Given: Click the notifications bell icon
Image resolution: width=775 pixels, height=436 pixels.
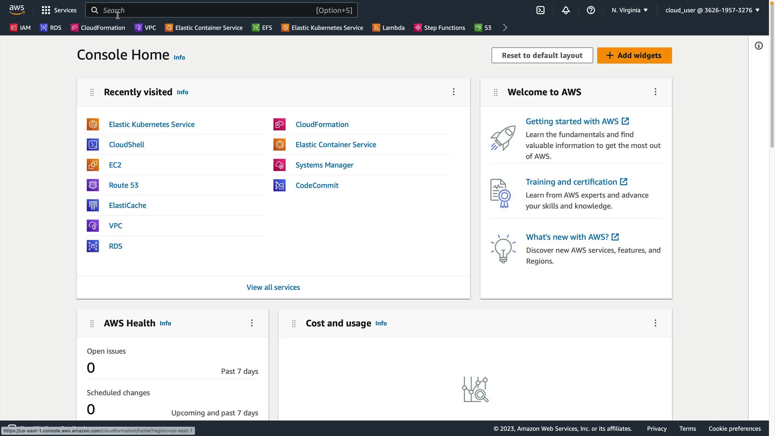Looking at the screenshot, I should [566, 10].
